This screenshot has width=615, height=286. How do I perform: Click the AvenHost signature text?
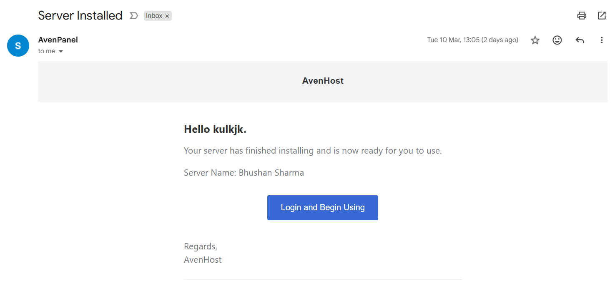point(203,259)
